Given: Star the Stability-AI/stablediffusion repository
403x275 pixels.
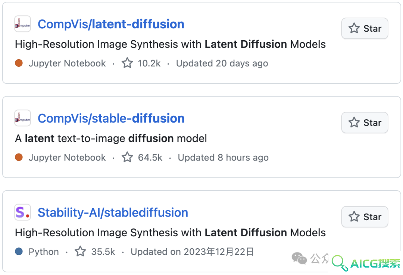Looking at the screenshot, I should coord(365,217).
